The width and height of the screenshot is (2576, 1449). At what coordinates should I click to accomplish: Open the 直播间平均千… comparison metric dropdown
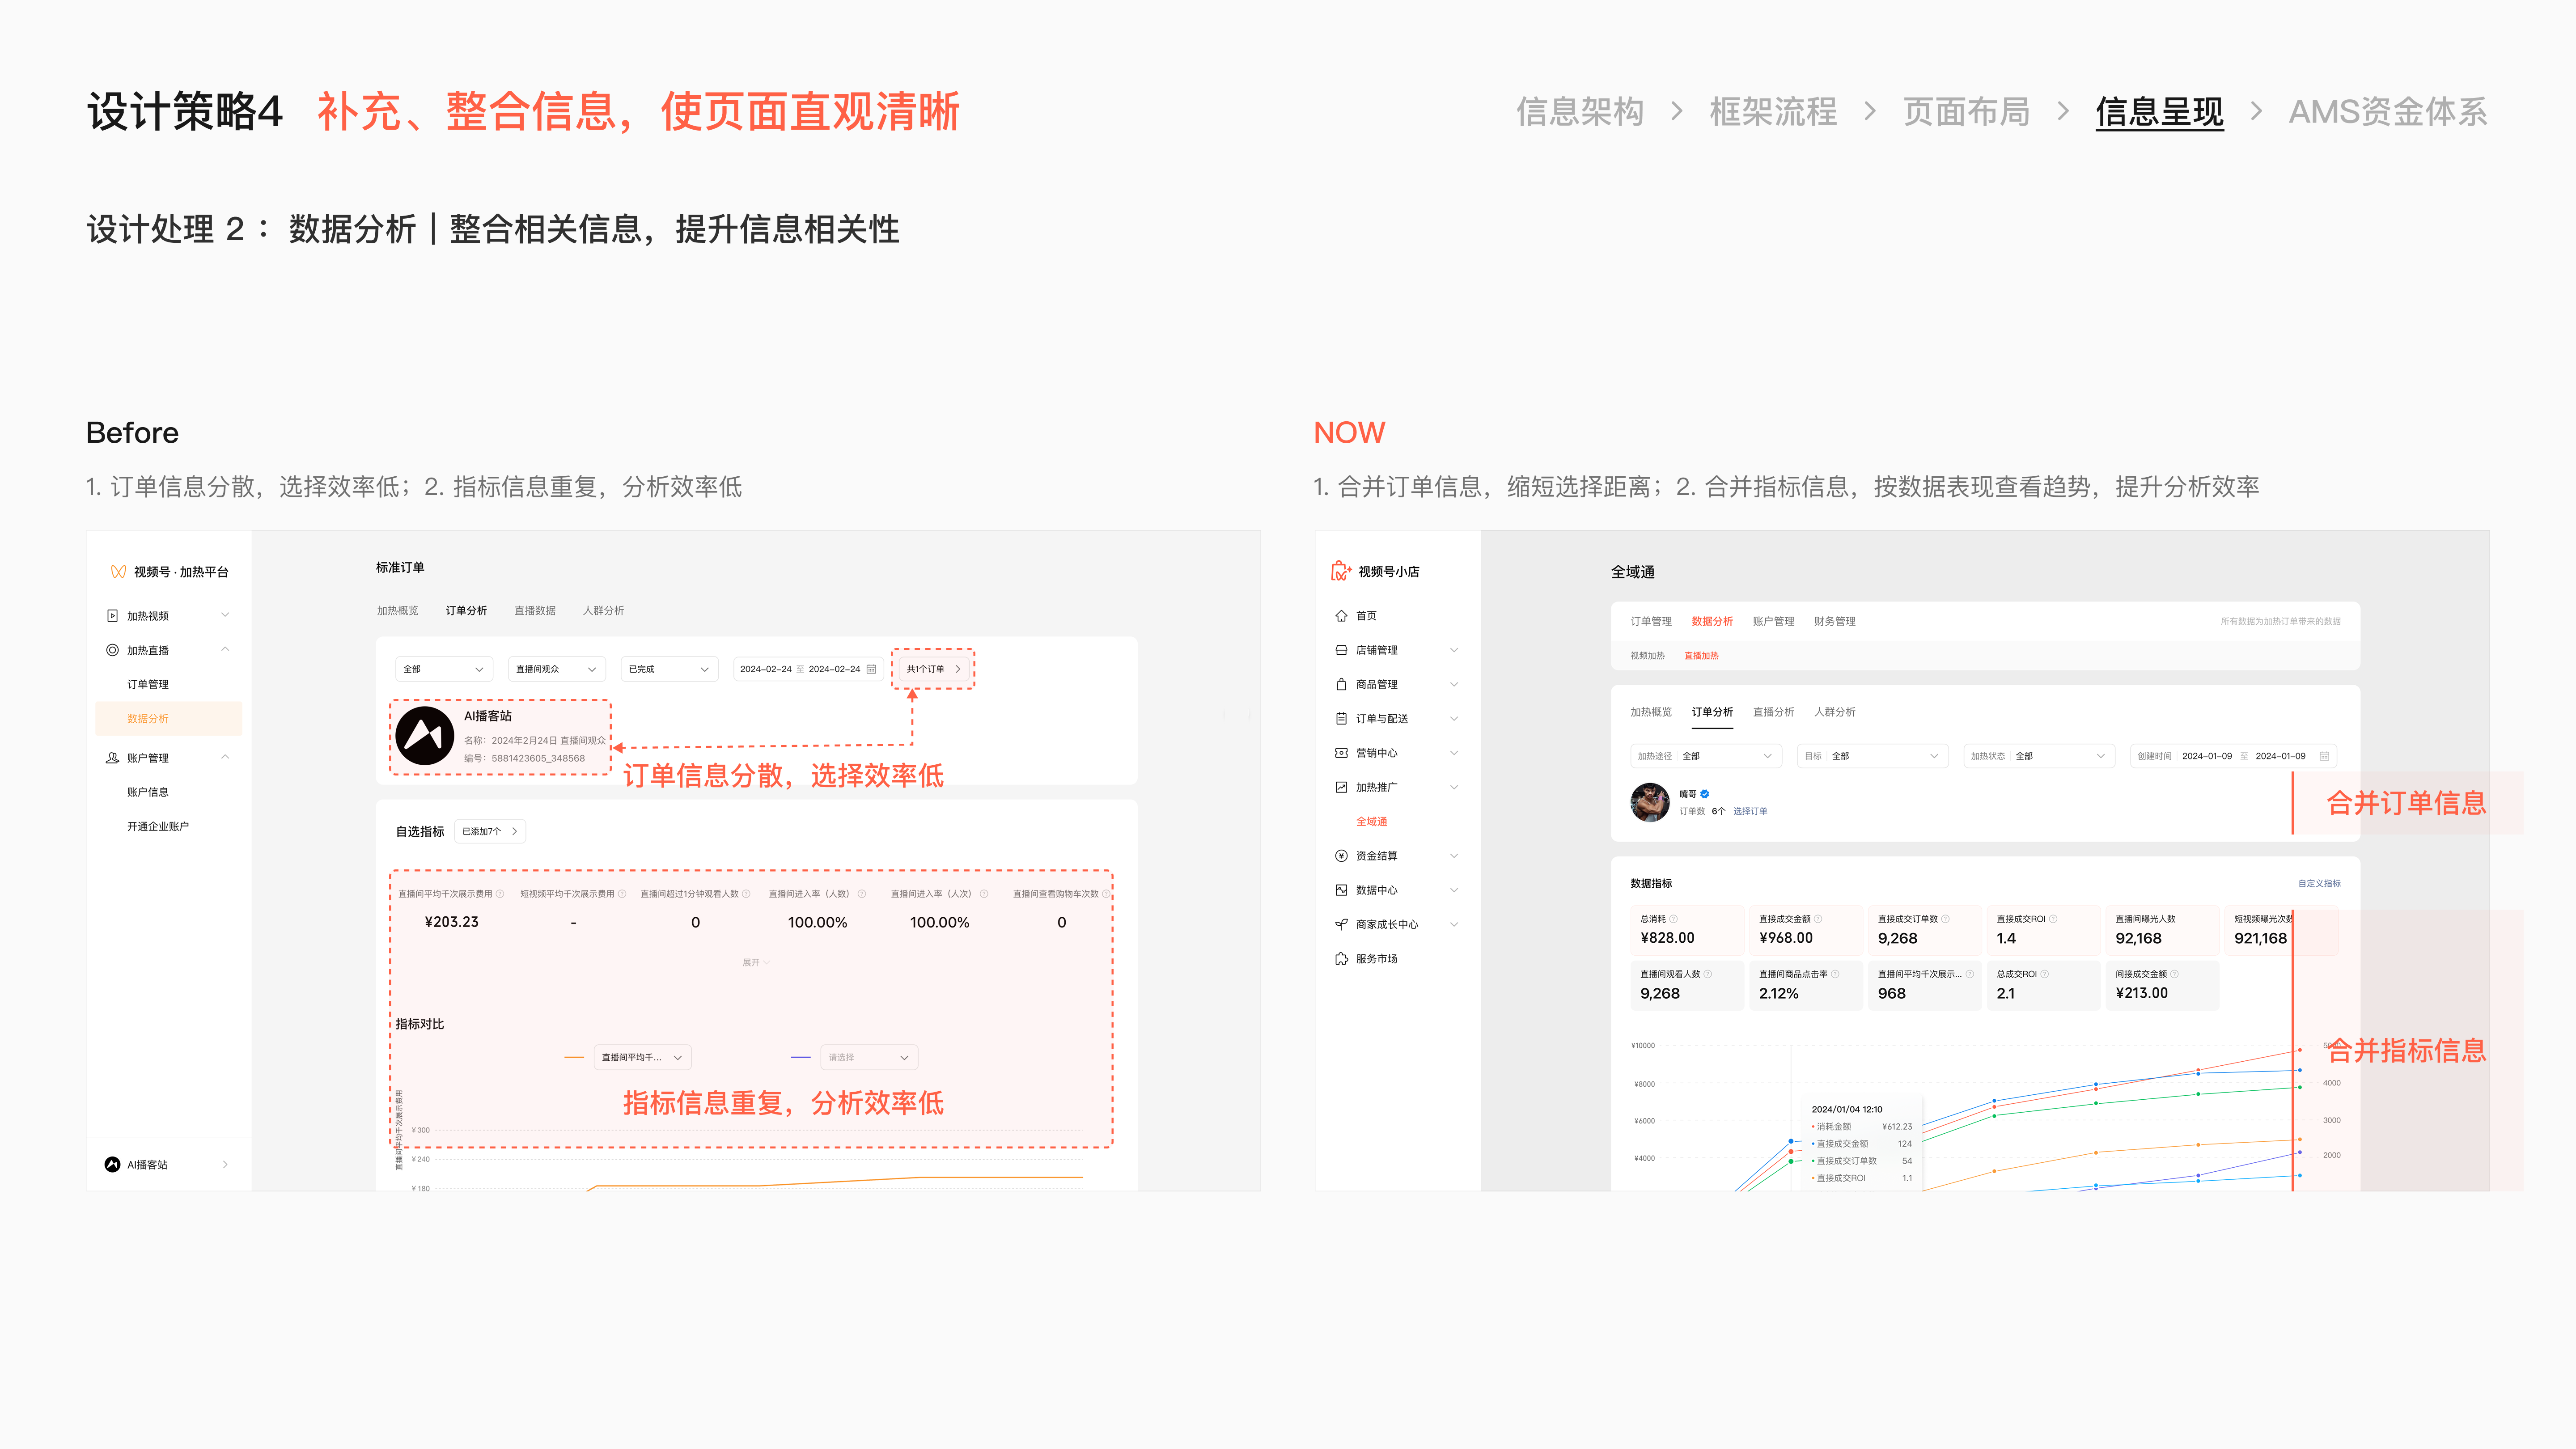coord(642,1057)
